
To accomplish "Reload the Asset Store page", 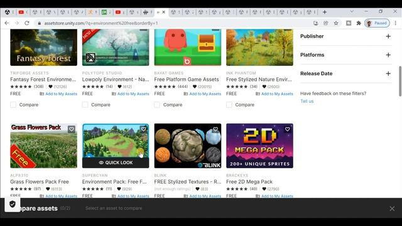I will [27, 23].
